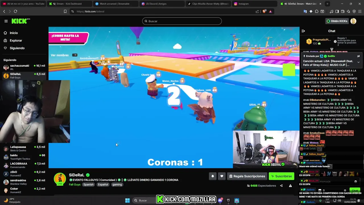Open Epic Games Launcher from the taskbar
Image resolution: width=364 pixels, height=205 pixels.
tap(228, 200)
